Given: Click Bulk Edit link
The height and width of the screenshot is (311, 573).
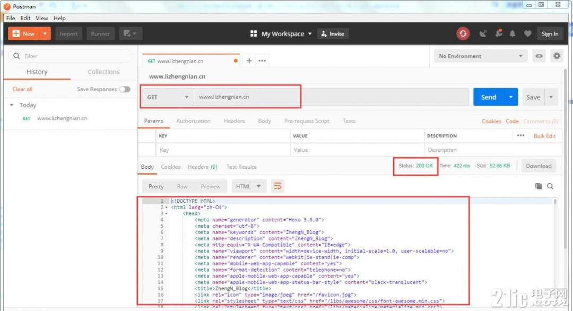Looking at the screenshot, I should tap(544, 136).
